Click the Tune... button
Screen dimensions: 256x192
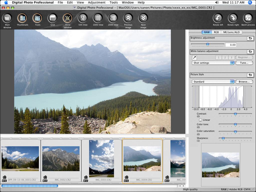point(244,63)
